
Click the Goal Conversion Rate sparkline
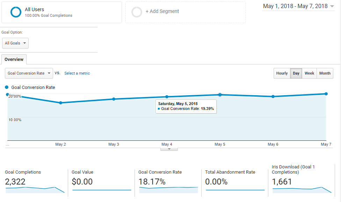click(x=168, y=189)
